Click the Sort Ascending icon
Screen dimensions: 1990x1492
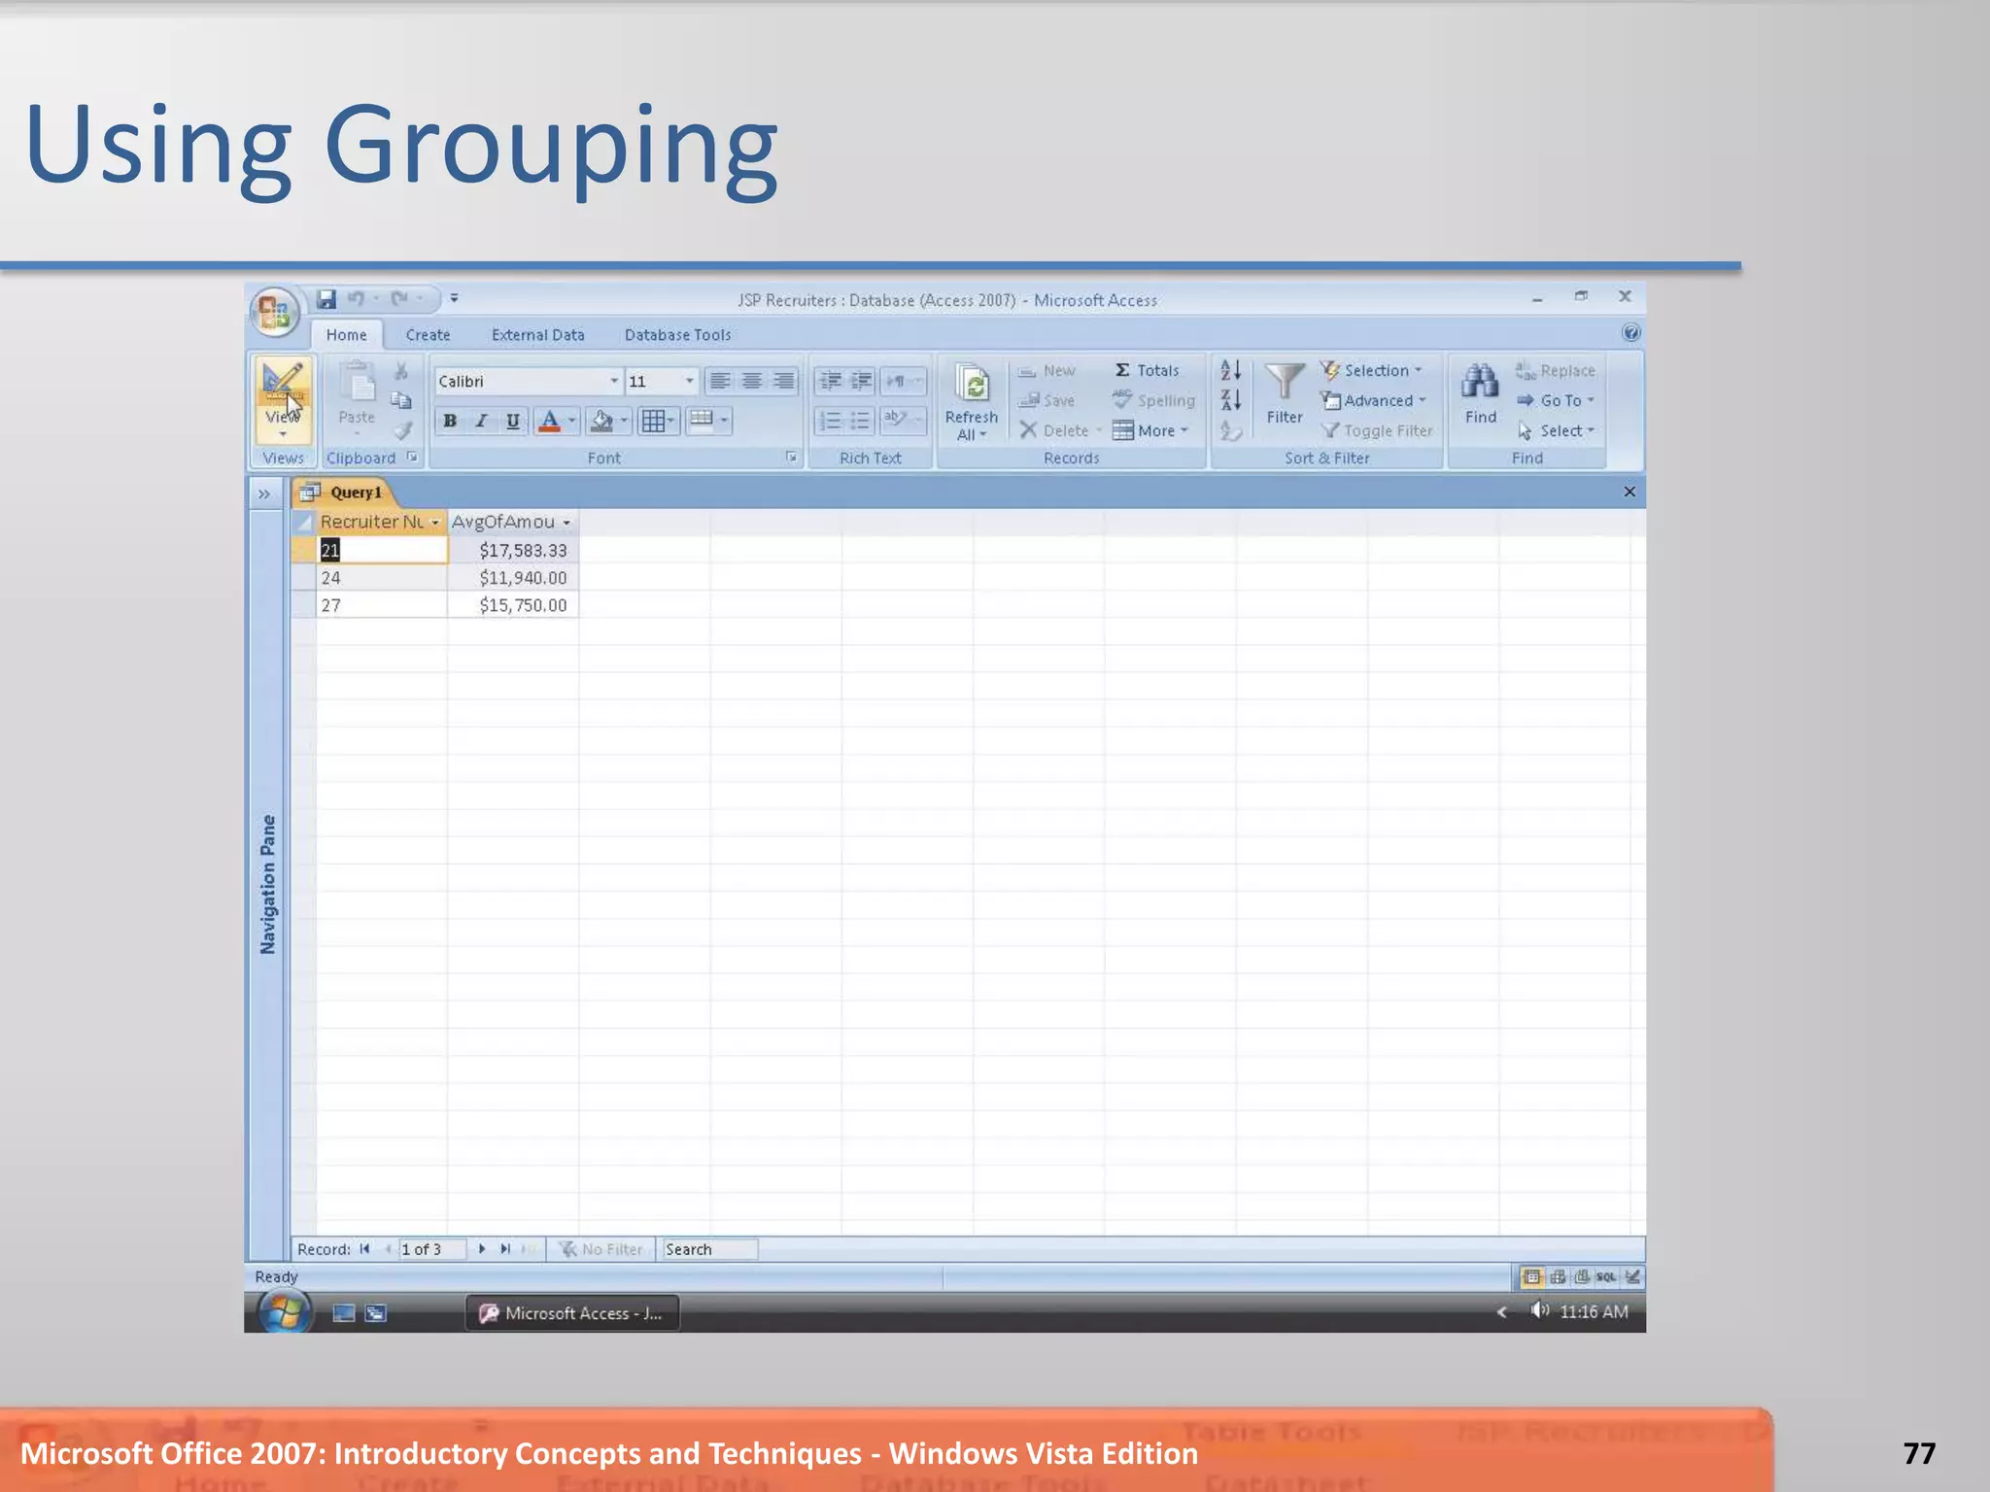[x=1230, y=370]
